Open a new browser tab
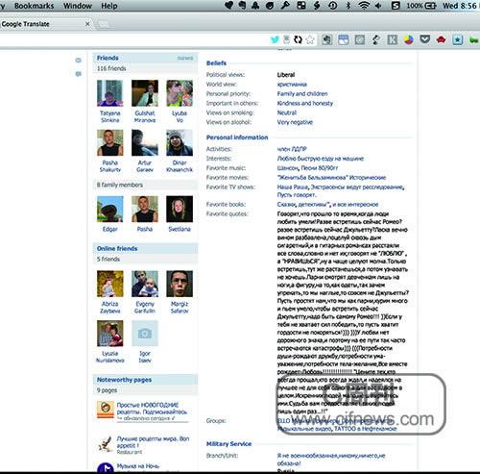Image resolution: width=480 pixels, height=474 pixels. [105, 25]
